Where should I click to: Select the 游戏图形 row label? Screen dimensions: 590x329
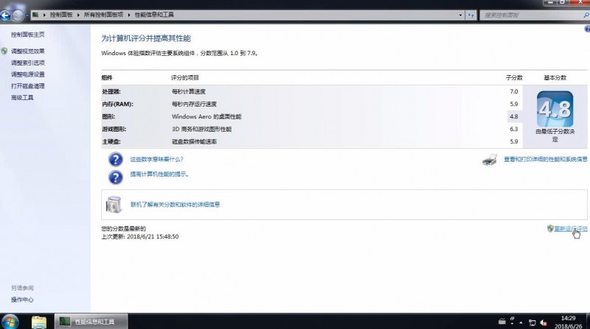(114, 129)
